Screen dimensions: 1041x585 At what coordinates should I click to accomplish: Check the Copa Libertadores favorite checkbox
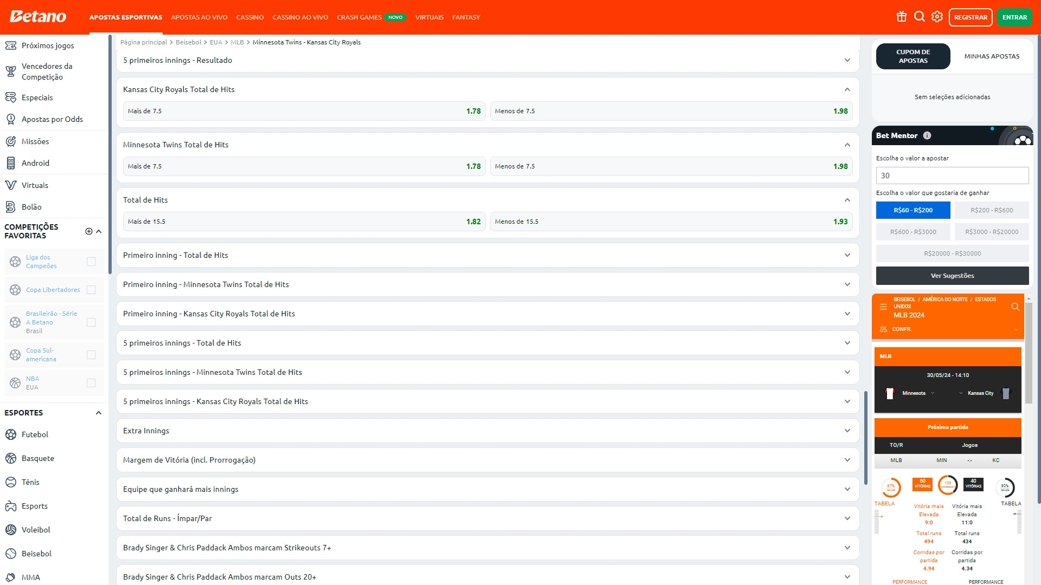(91, 290)
